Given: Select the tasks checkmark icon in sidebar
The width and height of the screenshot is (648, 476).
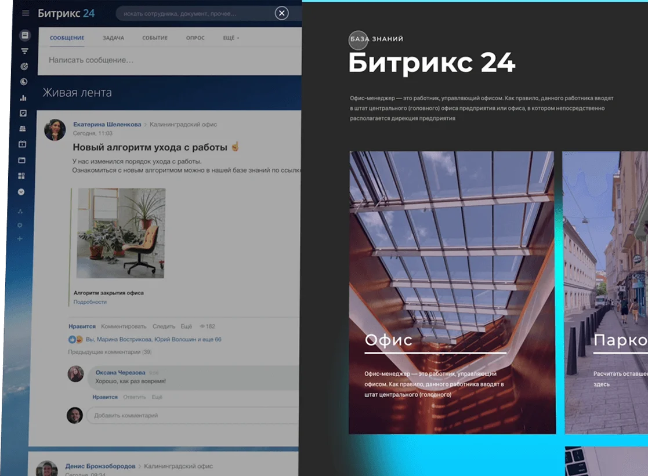Looking at the screenshot, I should (x=23, y=114).
